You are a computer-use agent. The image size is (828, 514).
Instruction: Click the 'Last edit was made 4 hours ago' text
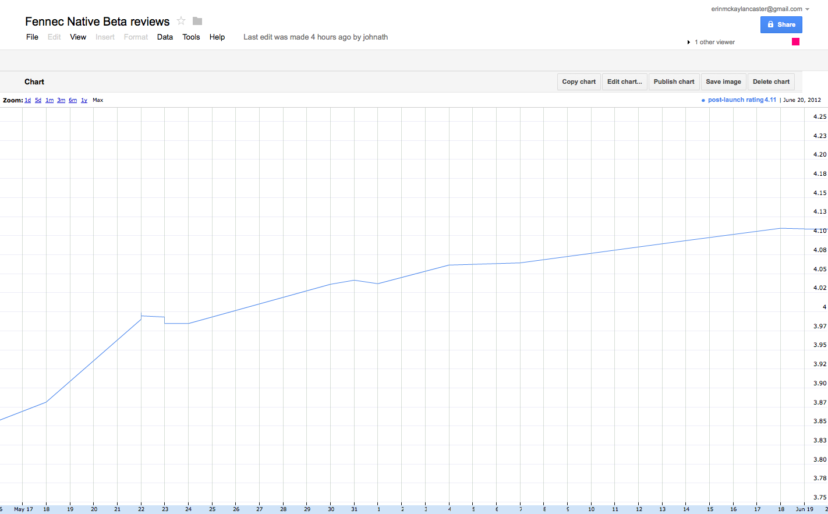pyautogui.click(x=316, y=37)
